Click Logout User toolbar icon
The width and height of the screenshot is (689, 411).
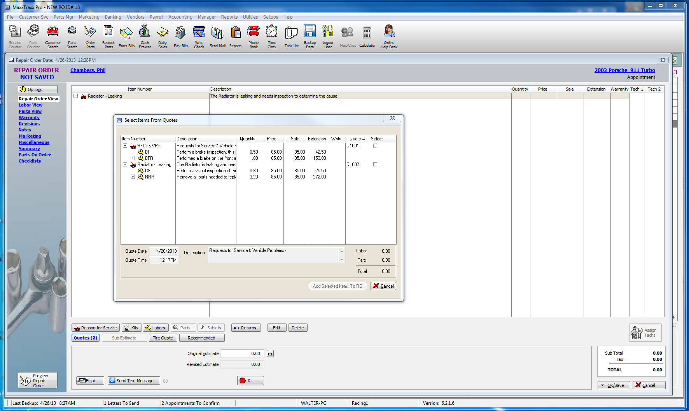(x=328, y=37)
